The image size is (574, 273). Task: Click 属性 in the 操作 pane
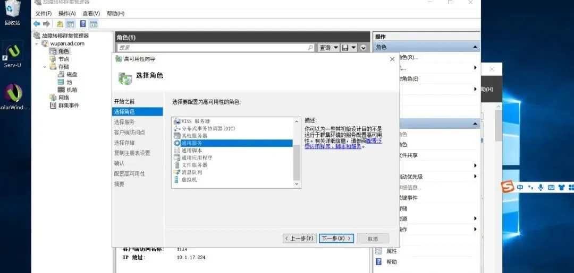391,251
